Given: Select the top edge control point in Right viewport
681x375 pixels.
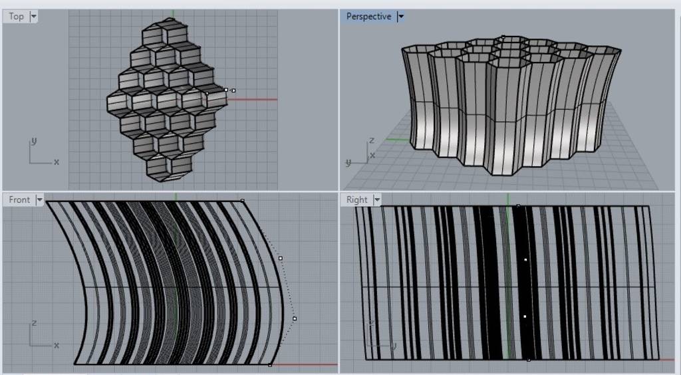Looking at the screenshot, I should 518,205.
